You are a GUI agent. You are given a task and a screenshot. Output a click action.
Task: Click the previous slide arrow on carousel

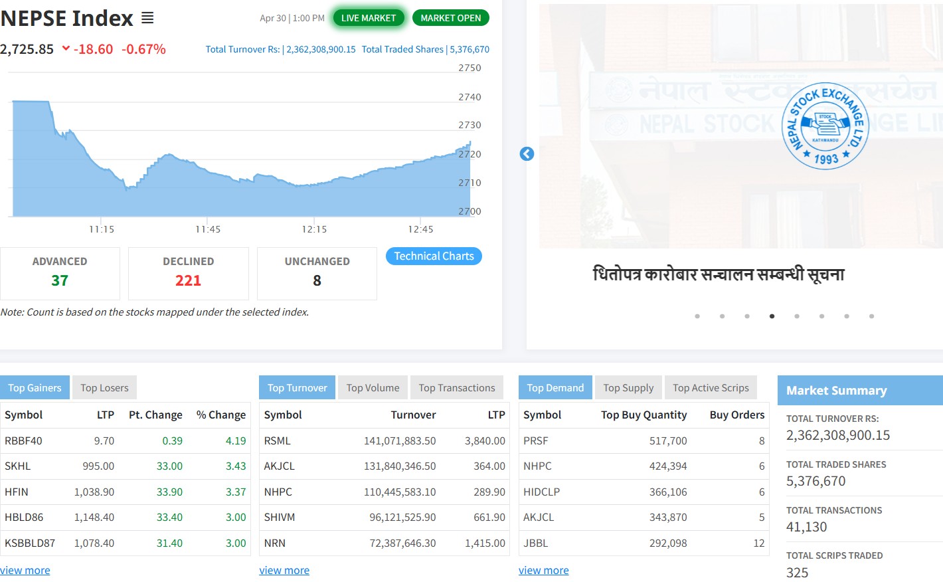527,154
